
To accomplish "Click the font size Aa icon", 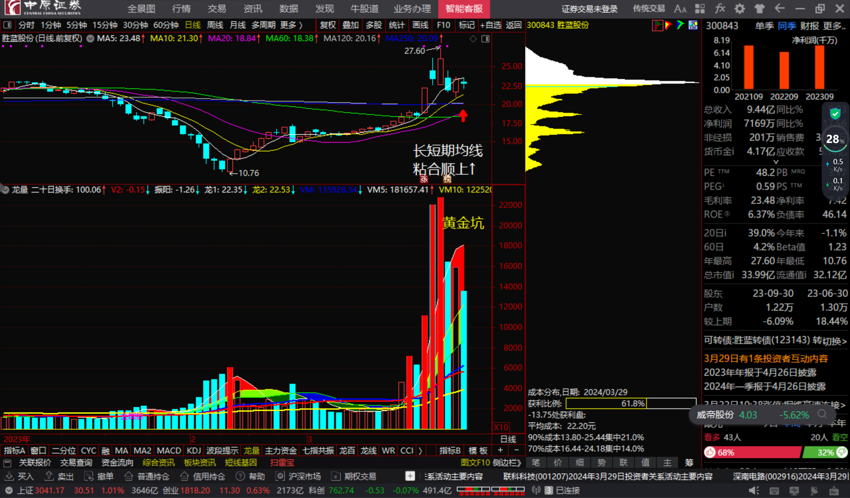I will tap(680, 9).
